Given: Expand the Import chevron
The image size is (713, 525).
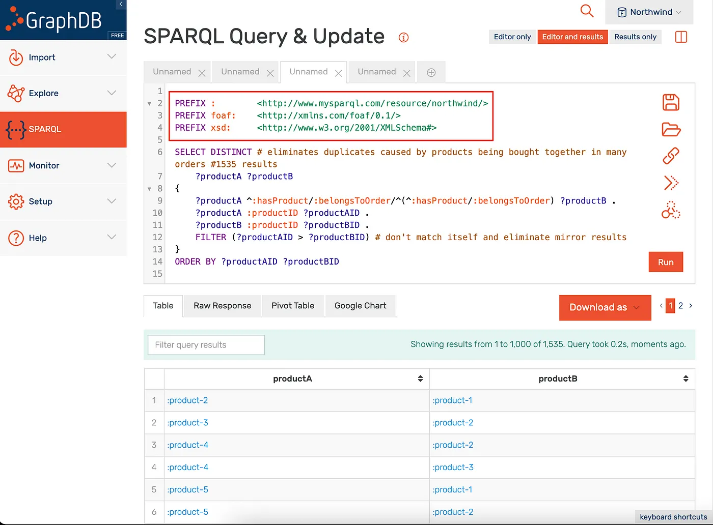Looking at the screenshot, I should 112,56.
